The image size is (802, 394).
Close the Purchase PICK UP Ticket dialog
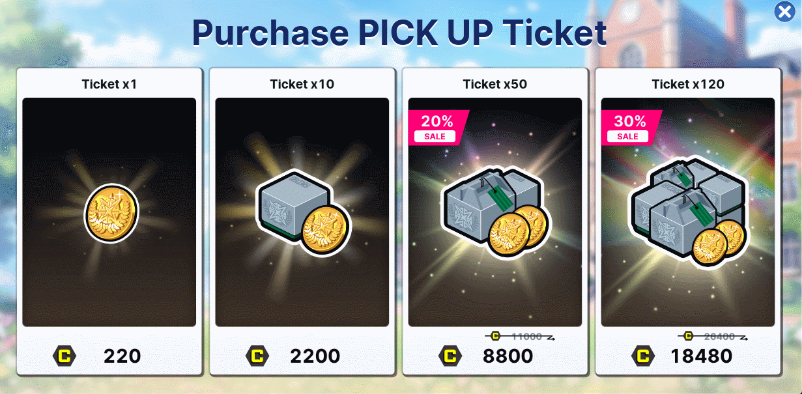(784, 12)
